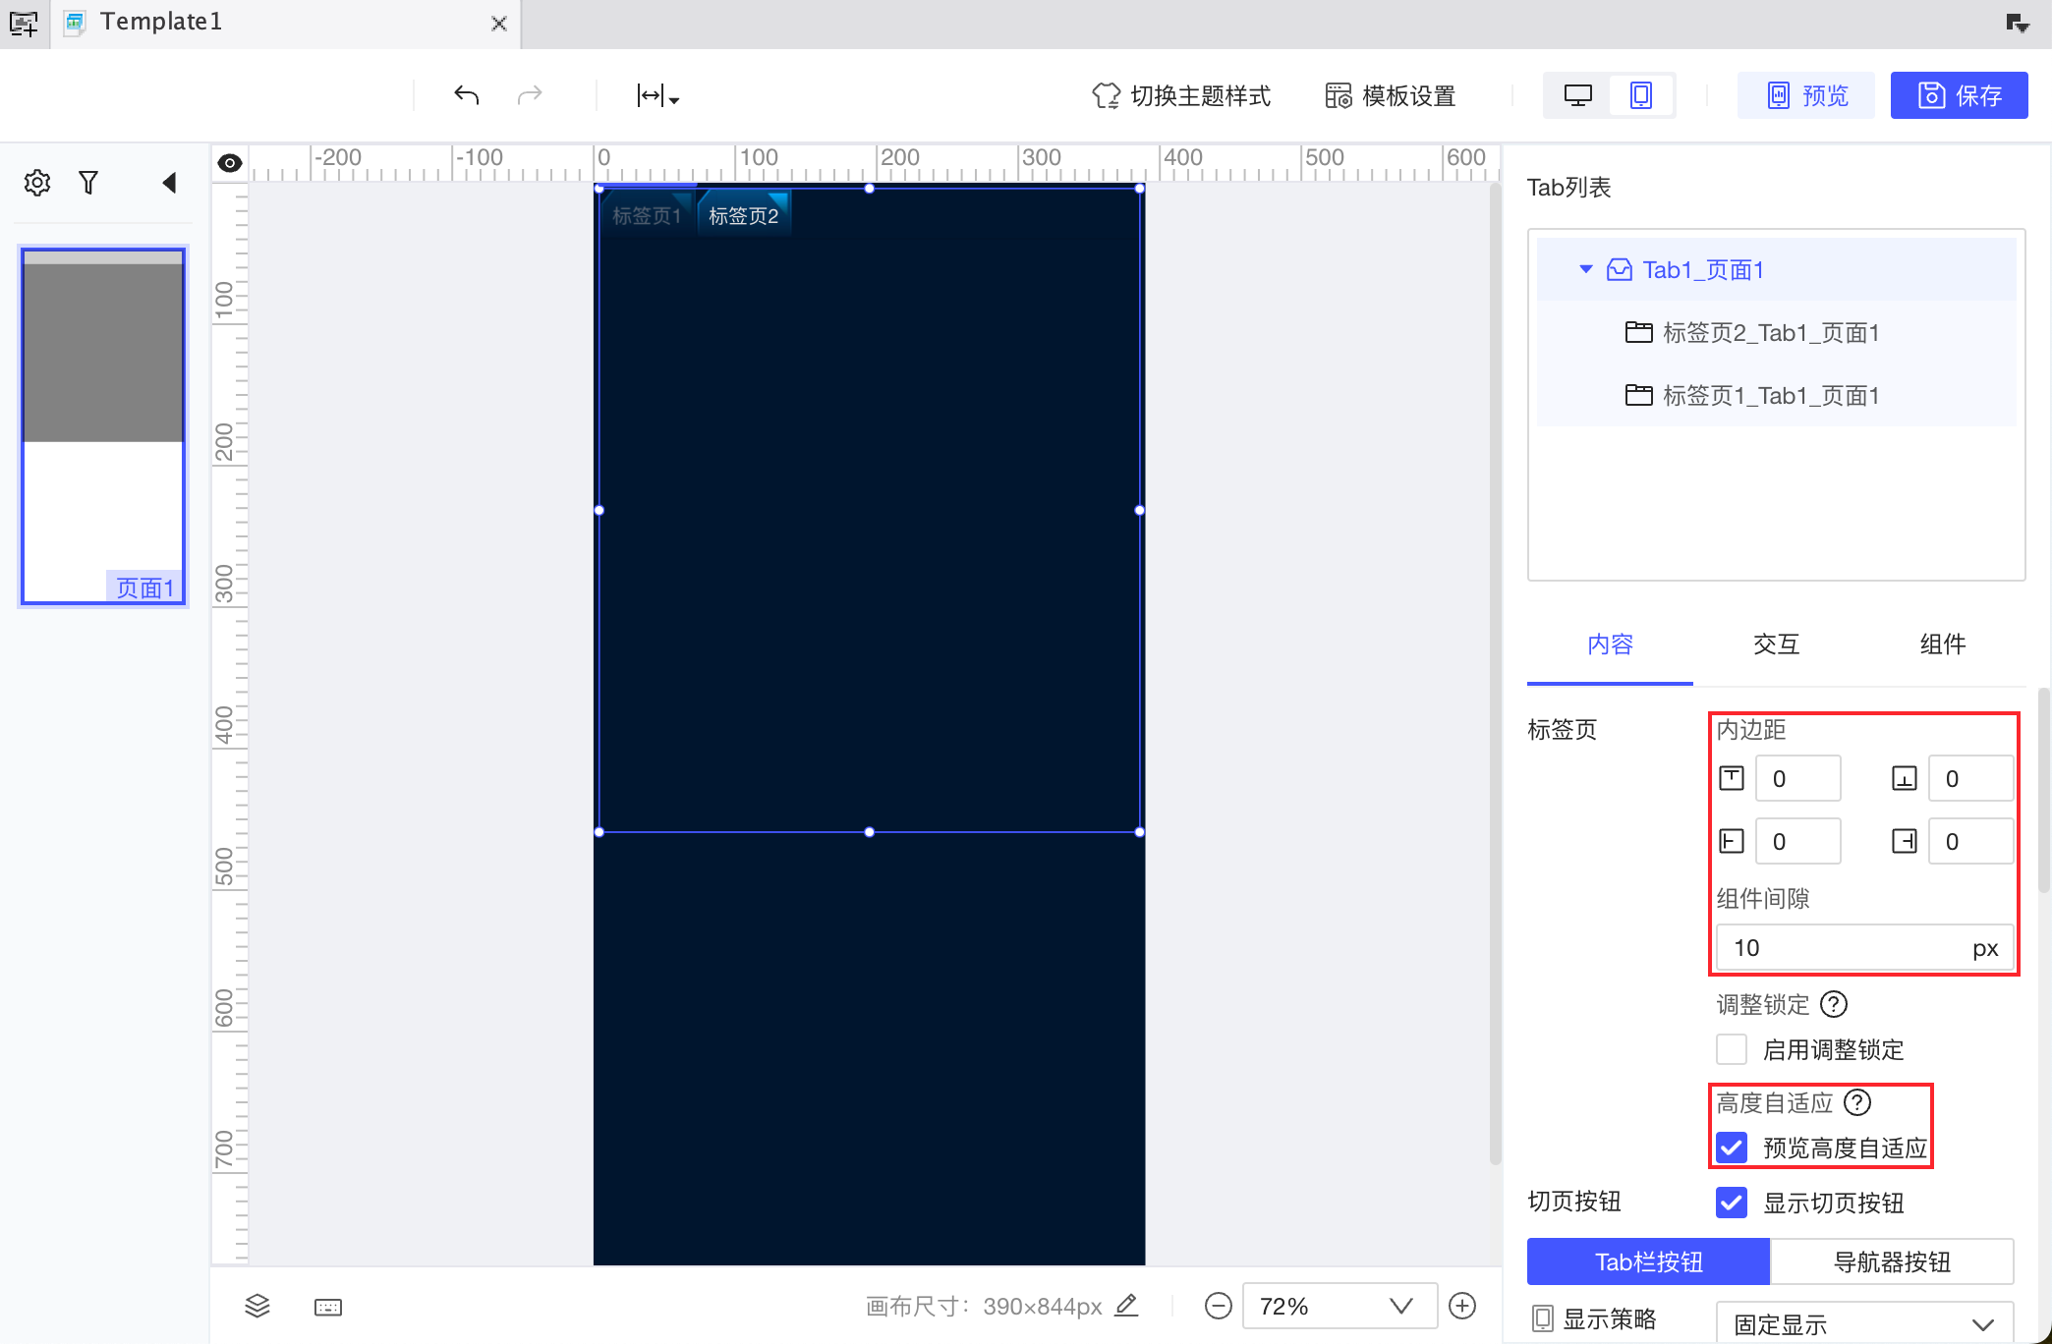Click the 保存 save button
This screenshot has width=2052, height=1344.
tap(1960, 95)
